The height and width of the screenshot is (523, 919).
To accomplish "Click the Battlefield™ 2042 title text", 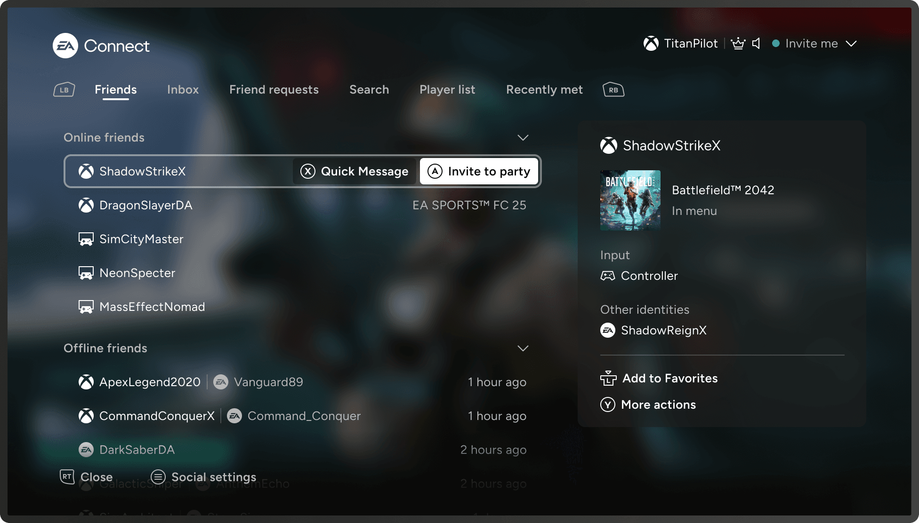I will point(723,190).
